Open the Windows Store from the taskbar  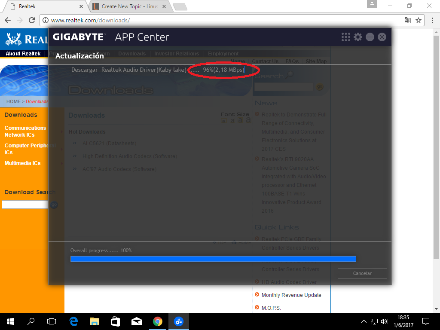115,321
